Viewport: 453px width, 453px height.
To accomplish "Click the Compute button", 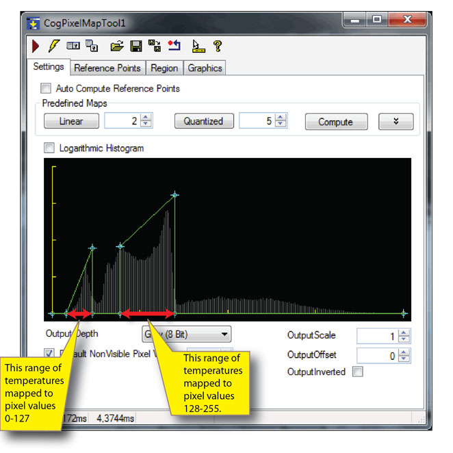I will tap(336, 122).
